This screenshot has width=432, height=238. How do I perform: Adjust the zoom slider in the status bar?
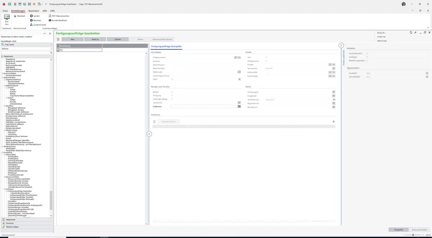(413, 235)
